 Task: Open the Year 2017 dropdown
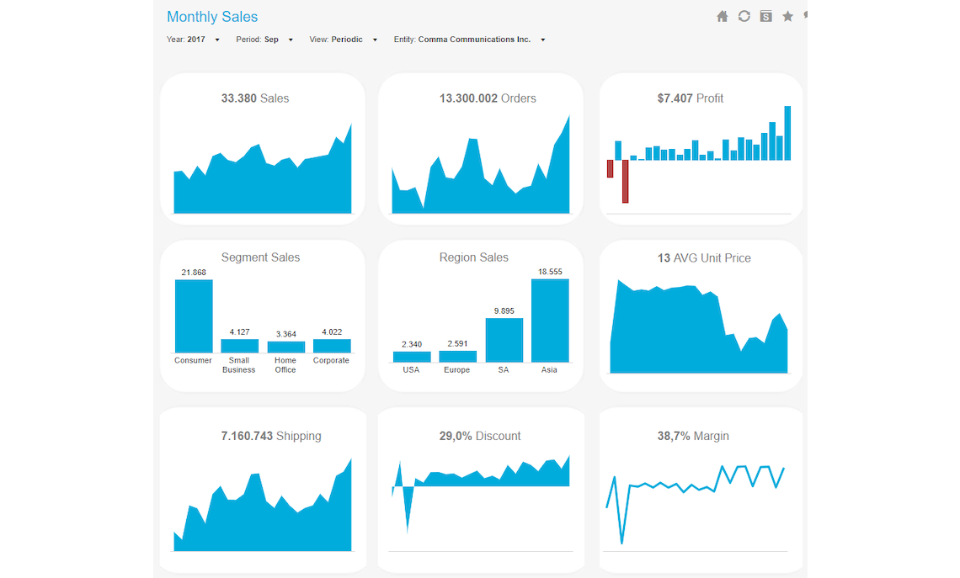193,40
